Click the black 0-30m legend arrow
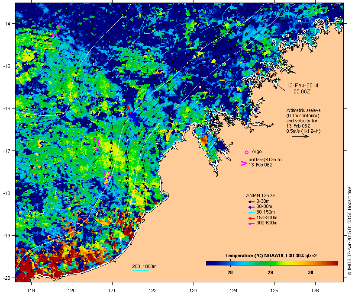Viewport: 355px width, 294px height. point(251,201)
